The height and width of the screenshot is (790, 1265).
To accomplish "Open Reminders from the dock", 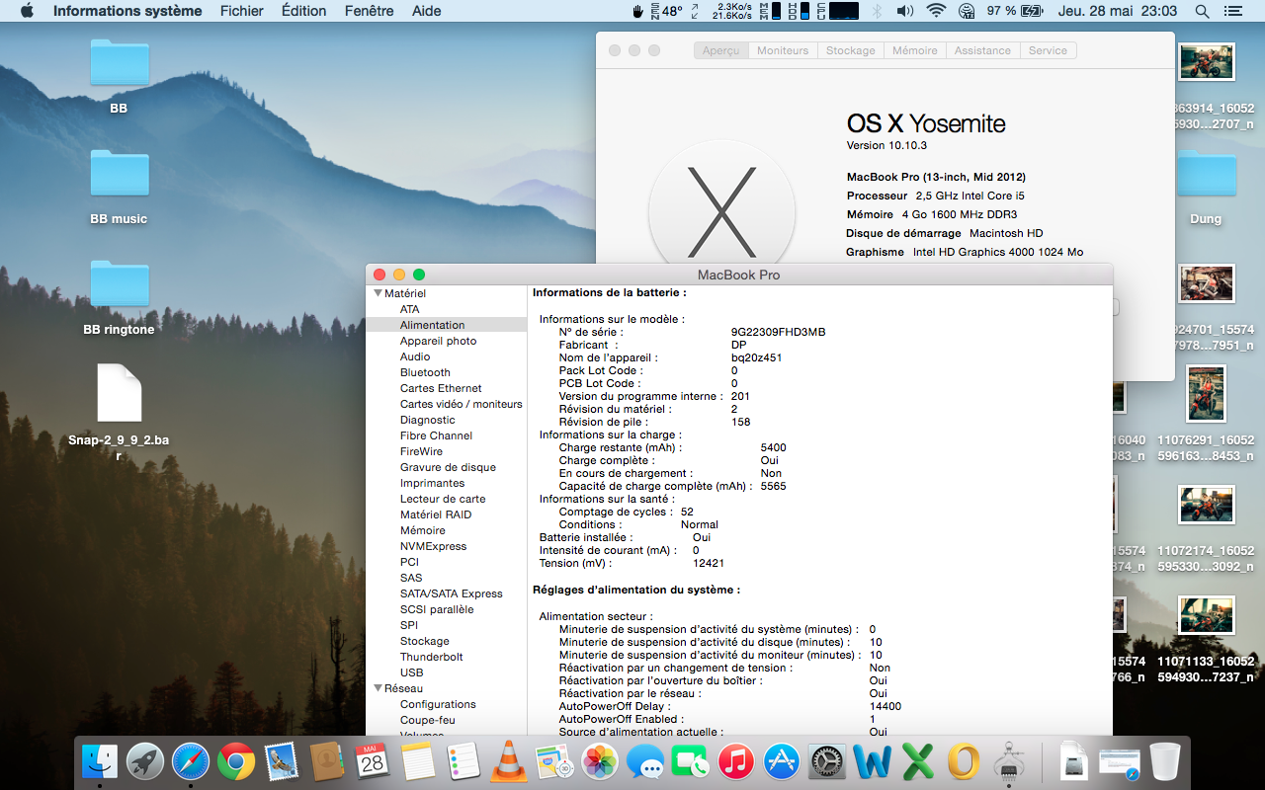I will tap(464, 761).
